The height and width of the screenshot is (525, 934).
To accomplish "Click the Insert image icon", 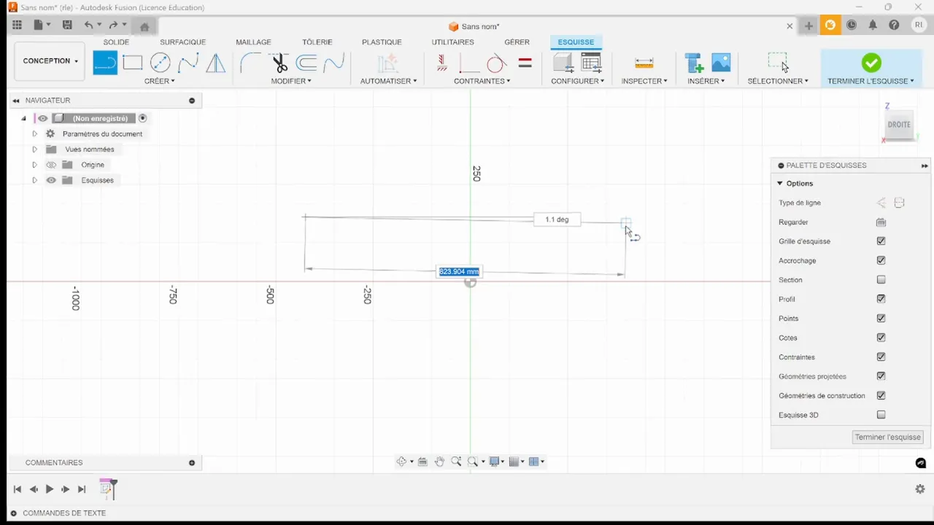I will [x=721, y=63].
